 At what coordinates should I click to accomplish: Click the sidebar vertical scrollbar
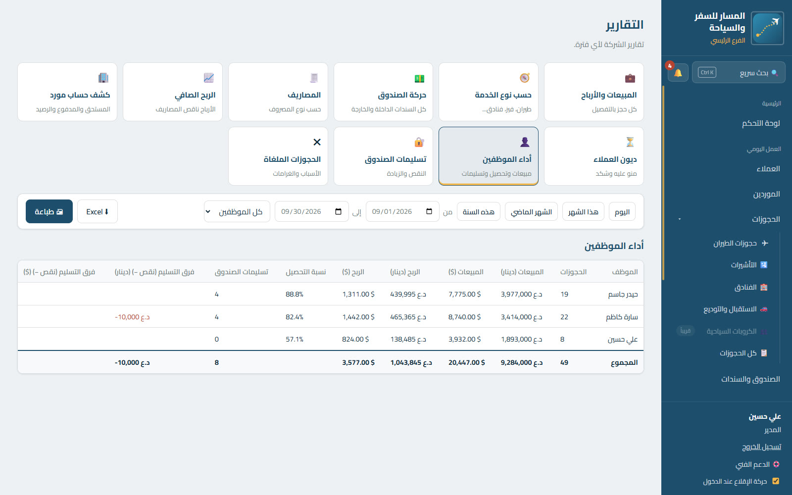click(x=663, y=183)
